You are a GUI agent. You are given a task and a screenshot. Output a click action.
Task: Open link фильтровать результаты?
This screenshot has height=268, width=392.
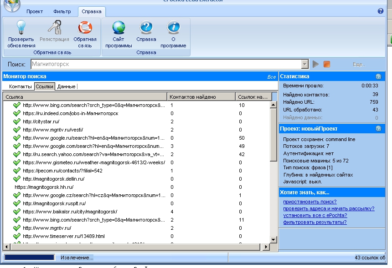tap(315, 222)
